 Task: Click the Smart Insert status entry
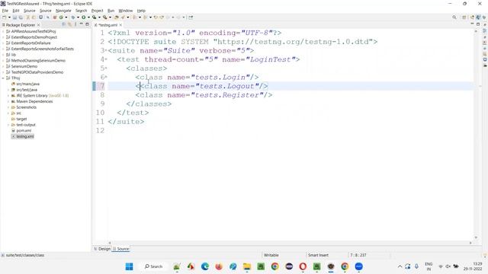[x=318, y=255]
